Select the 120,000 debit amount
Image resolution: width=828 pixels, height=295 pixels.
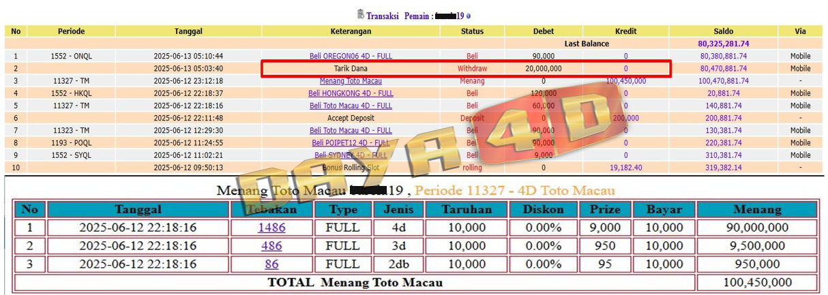544,93
